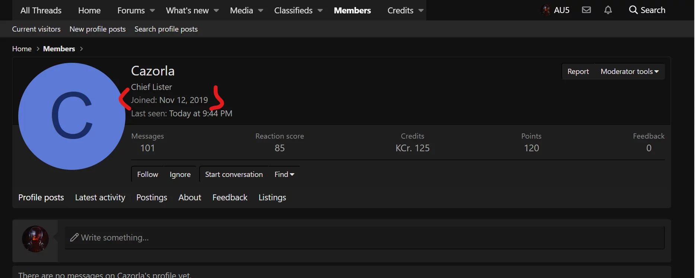The width and height of the screenshot is (695, 278).
Task: Click your avatar beside the post box
Action: 35,239
